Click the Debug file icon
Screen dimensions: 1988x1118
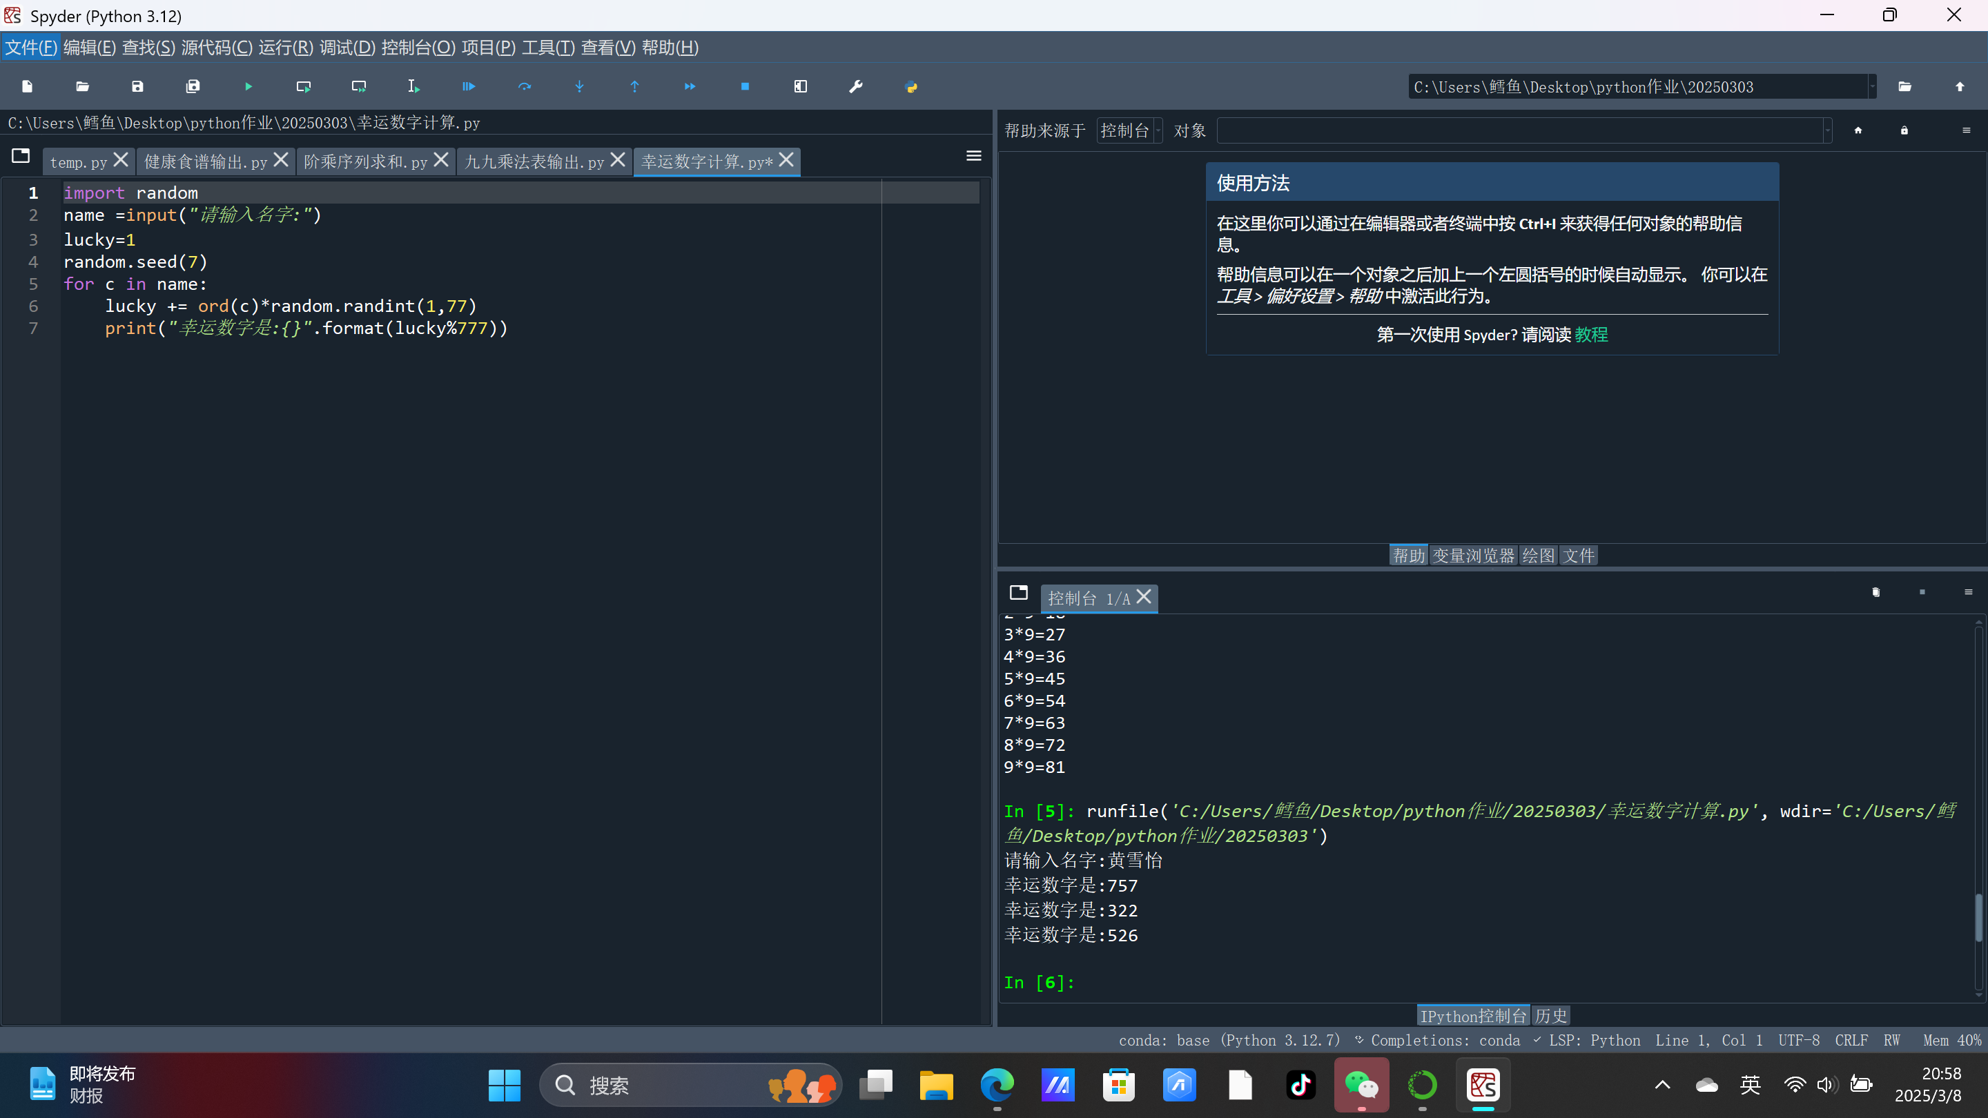tap(469, 86)
